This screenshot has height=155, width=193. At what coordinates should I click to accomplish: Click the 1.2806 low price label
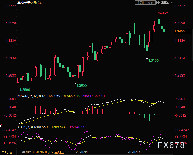pos(24,90)
